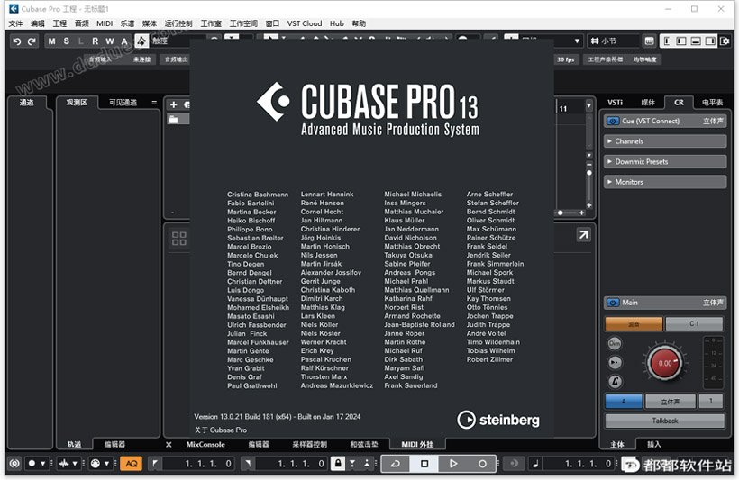The height and width of the screenshot is (480, 739).
Task: Click the transport Play button
Action: point(453,464)
